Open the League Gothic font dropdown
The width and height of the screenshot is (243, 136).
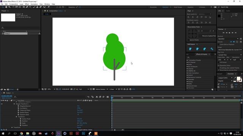pyautogui.click(x=225, y=78)
